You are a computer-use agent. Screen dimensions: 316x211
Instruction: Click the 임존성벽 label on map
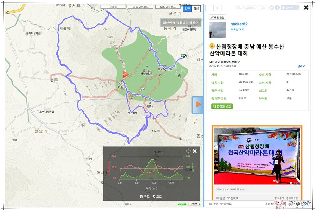pos(133,113)
